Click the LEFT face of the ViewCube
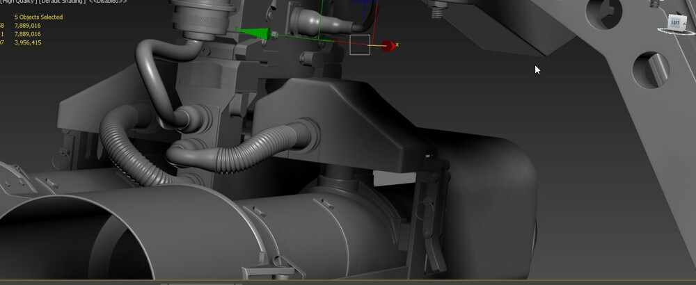This screenshot has height=285, width=696. click(x=676, y=23)
